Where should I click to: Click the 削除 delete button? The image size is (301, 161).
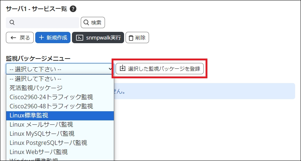(137, 37)
